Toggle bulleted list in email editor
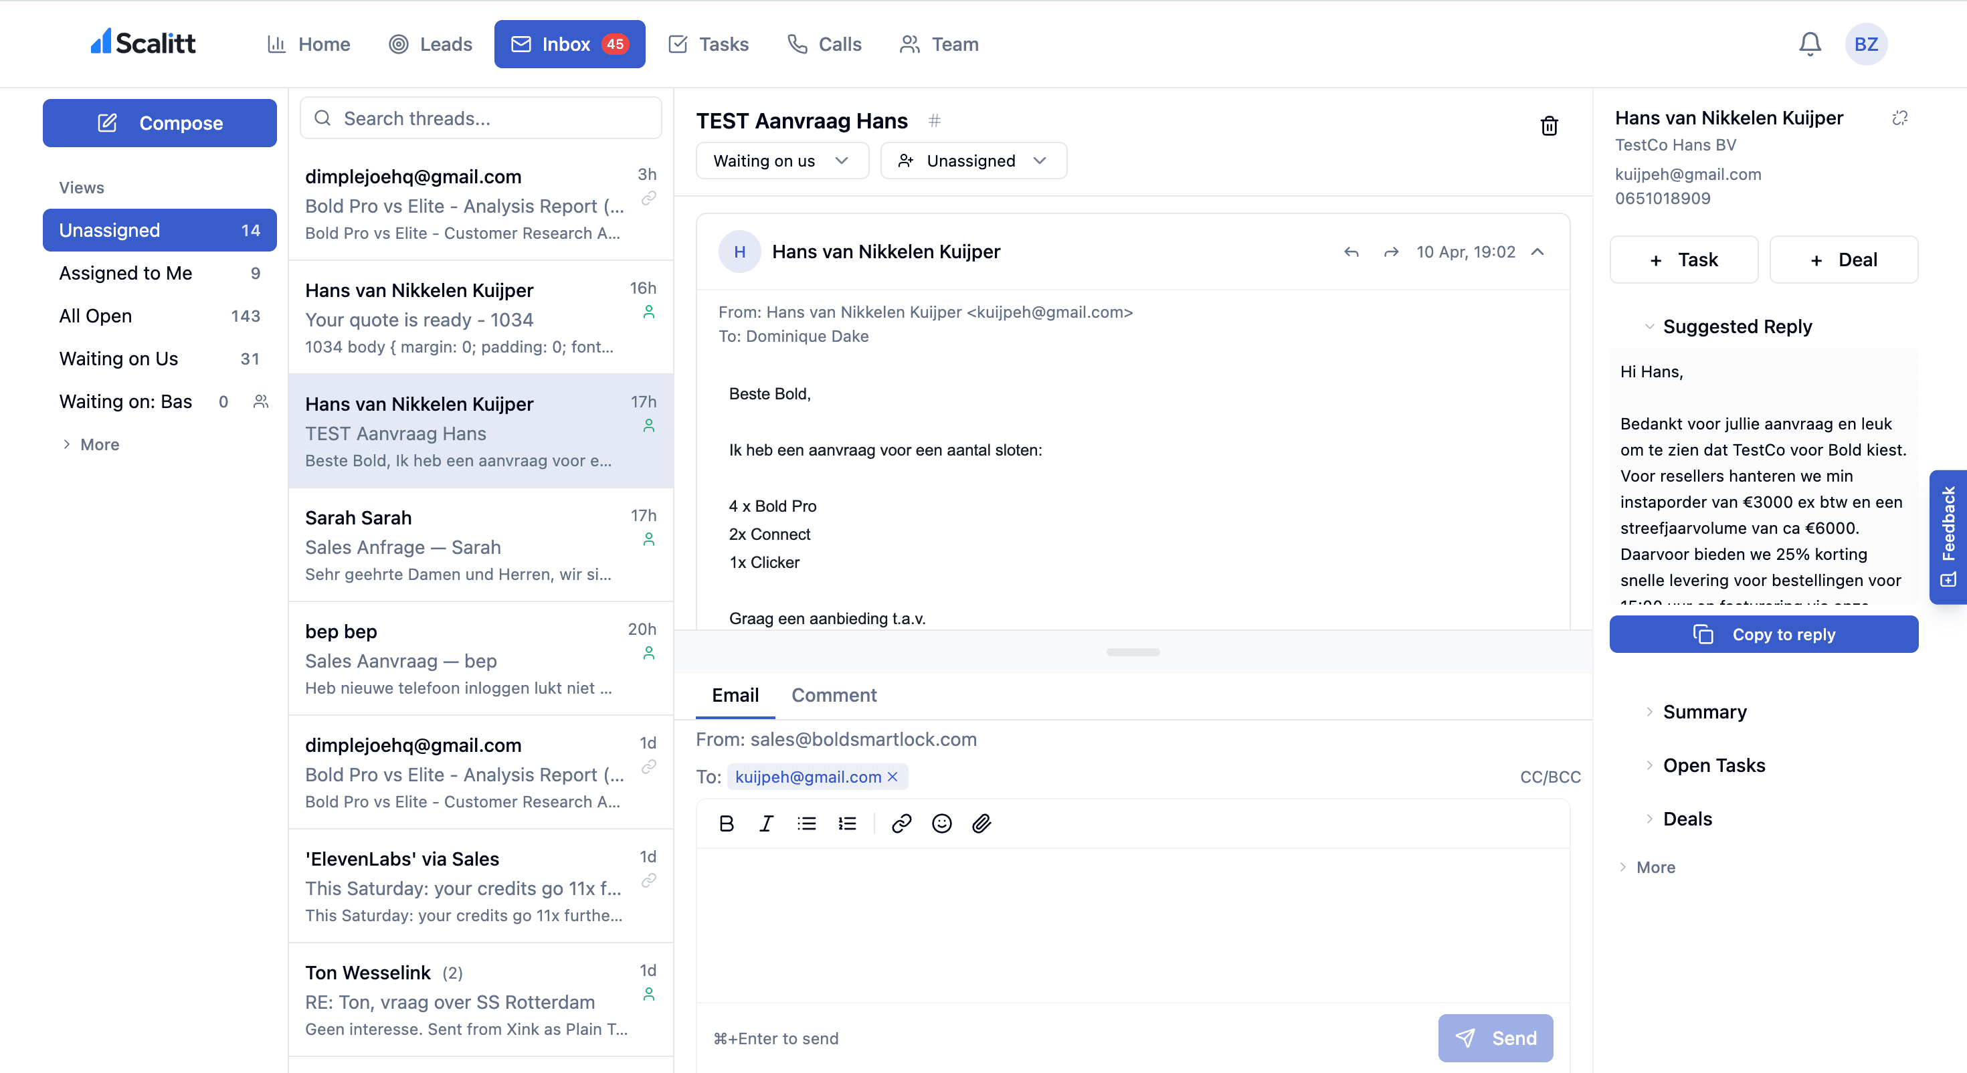 [806, 823]
